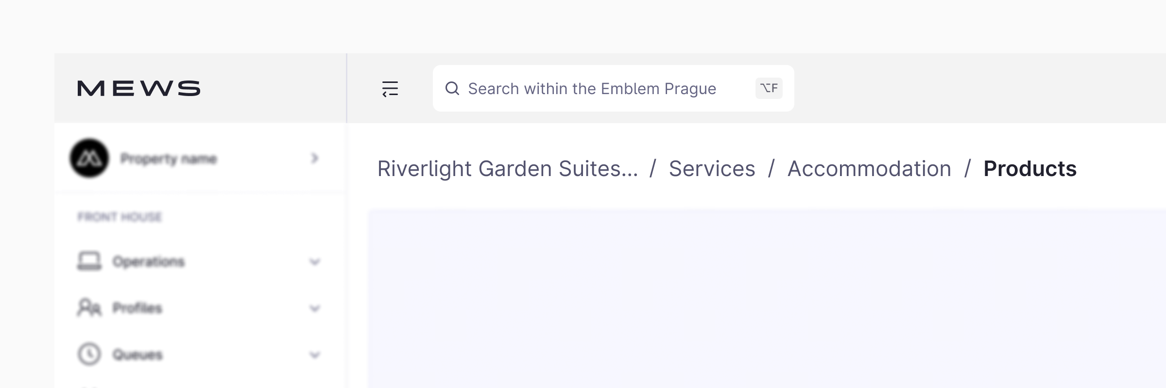
Task: Open the Accommodation breadcrumb link
Action: pyautogui.click(x=869, y=169)
